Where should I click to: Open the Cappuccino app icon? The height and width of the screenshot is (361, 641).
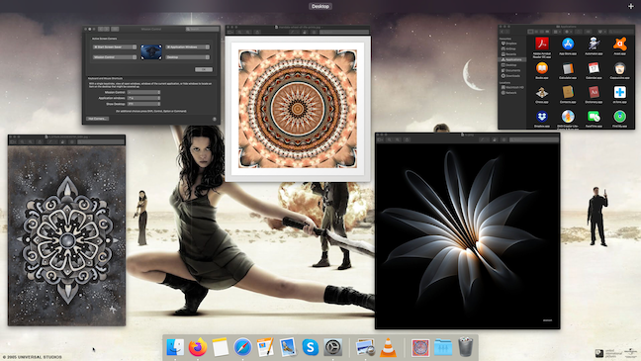point(620,68)
